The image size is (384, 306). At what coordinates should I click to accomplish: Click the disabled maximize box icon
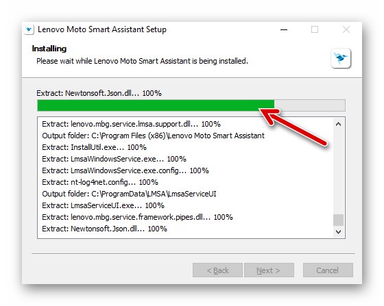click(315, 30)
